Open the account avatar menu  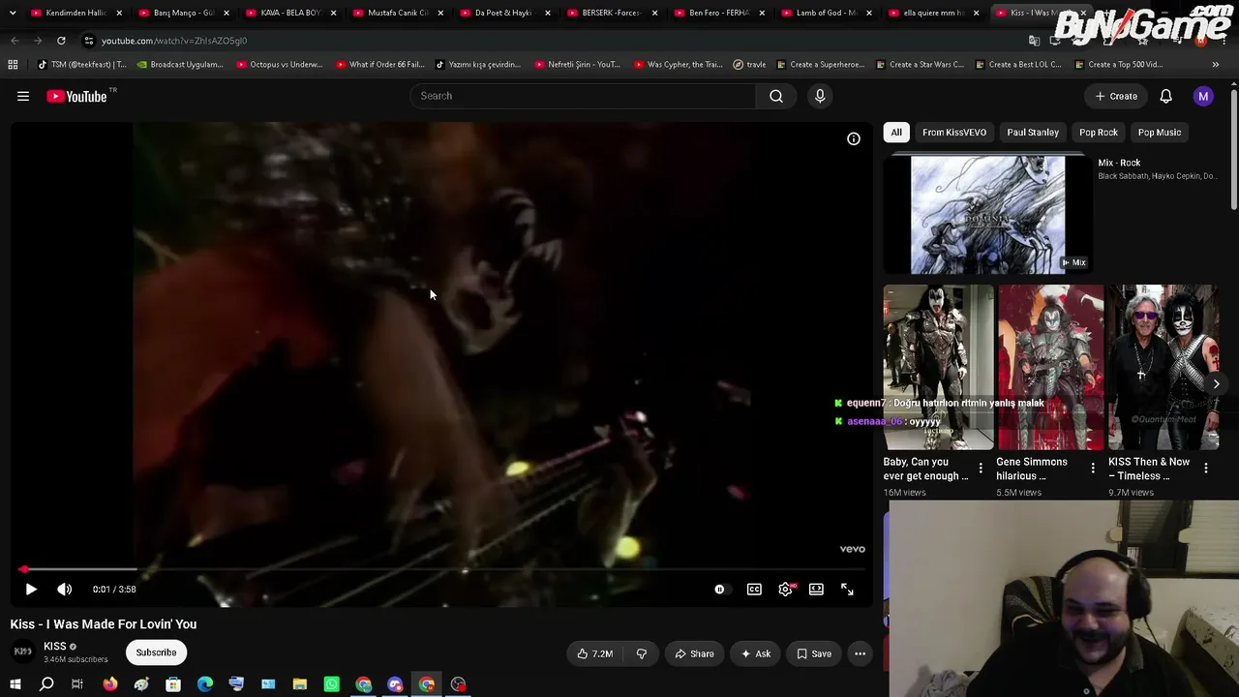(1203, 96)
